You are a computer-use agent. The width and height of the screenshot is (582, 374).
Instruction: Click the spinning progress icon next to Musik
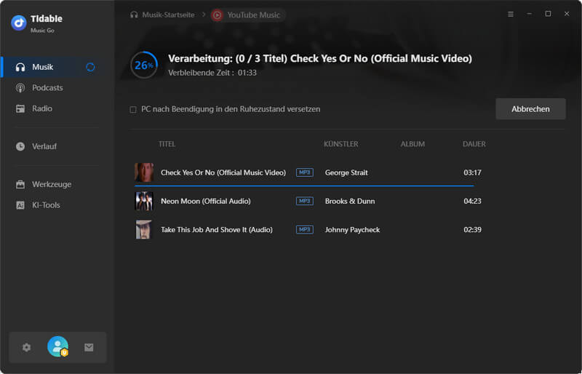coord(90,67)
